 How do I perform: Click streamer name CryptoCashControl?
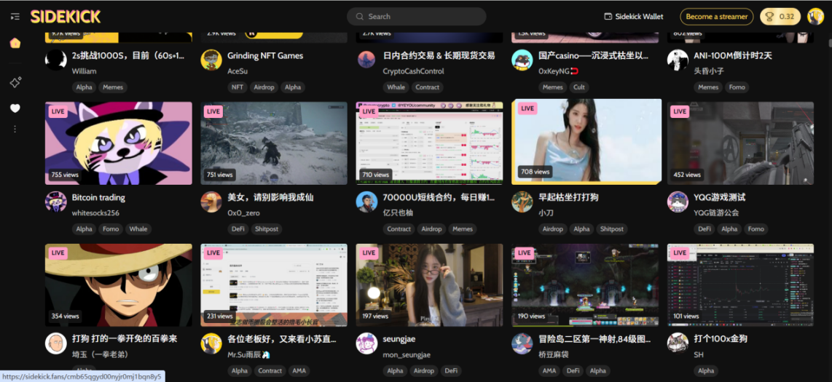pyautogui.click(x=413, y=71)
